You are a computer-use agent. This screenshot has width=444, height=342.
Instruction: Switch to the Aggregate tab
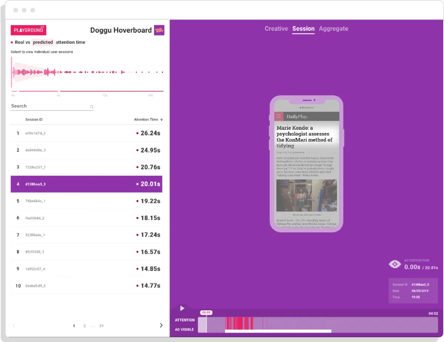coord(333,29)
